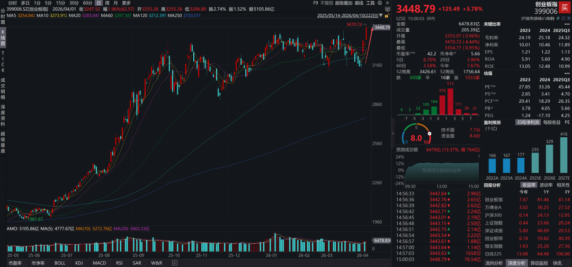Switch to the 60分 minute period
Viewport: 572px width, 267px height.
point(87,3)
